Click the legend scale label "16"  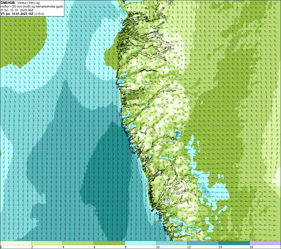point(251,247)
